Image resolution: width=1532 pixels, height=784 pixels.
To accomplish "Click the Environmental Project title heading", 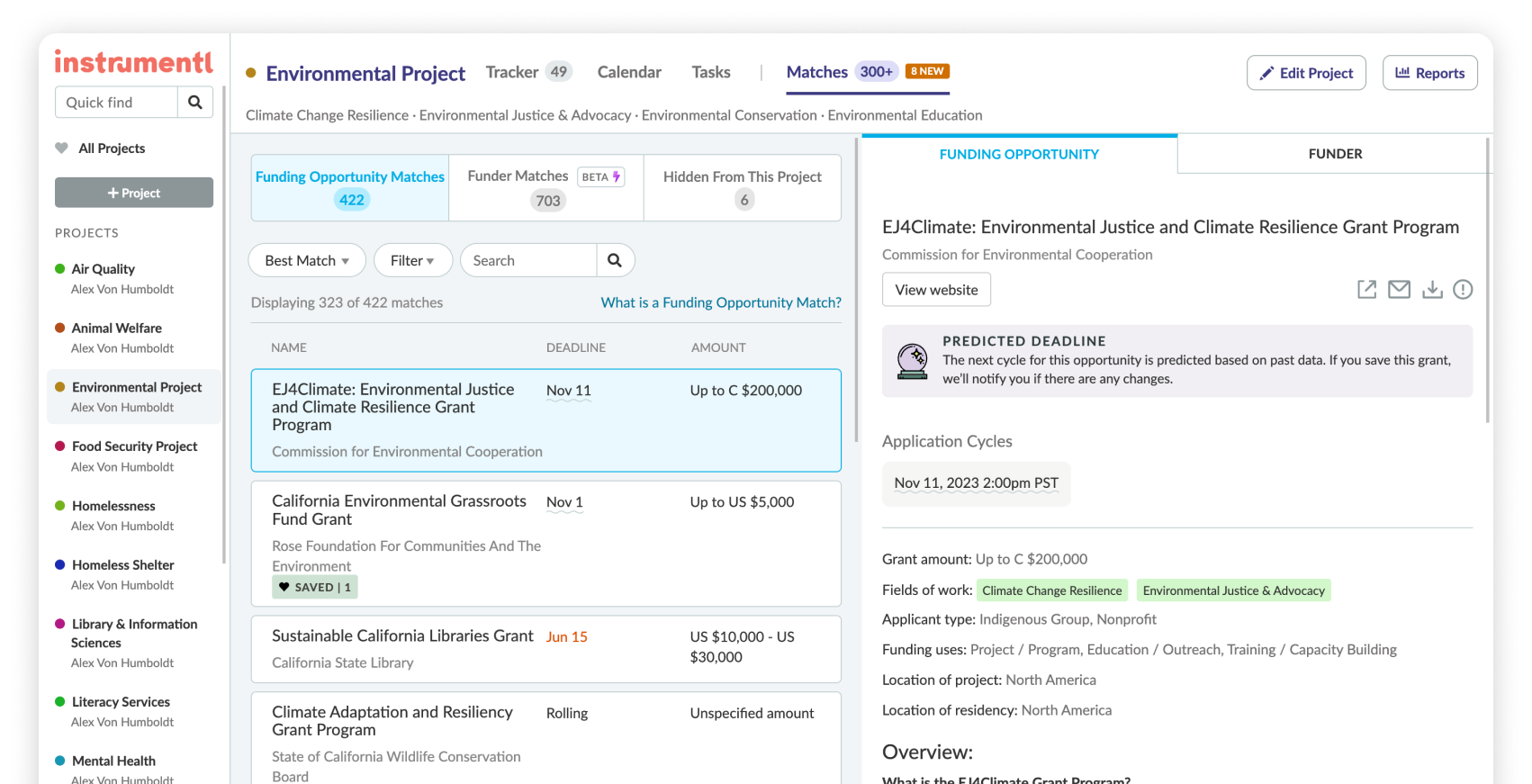I will (x=365, y=74).
